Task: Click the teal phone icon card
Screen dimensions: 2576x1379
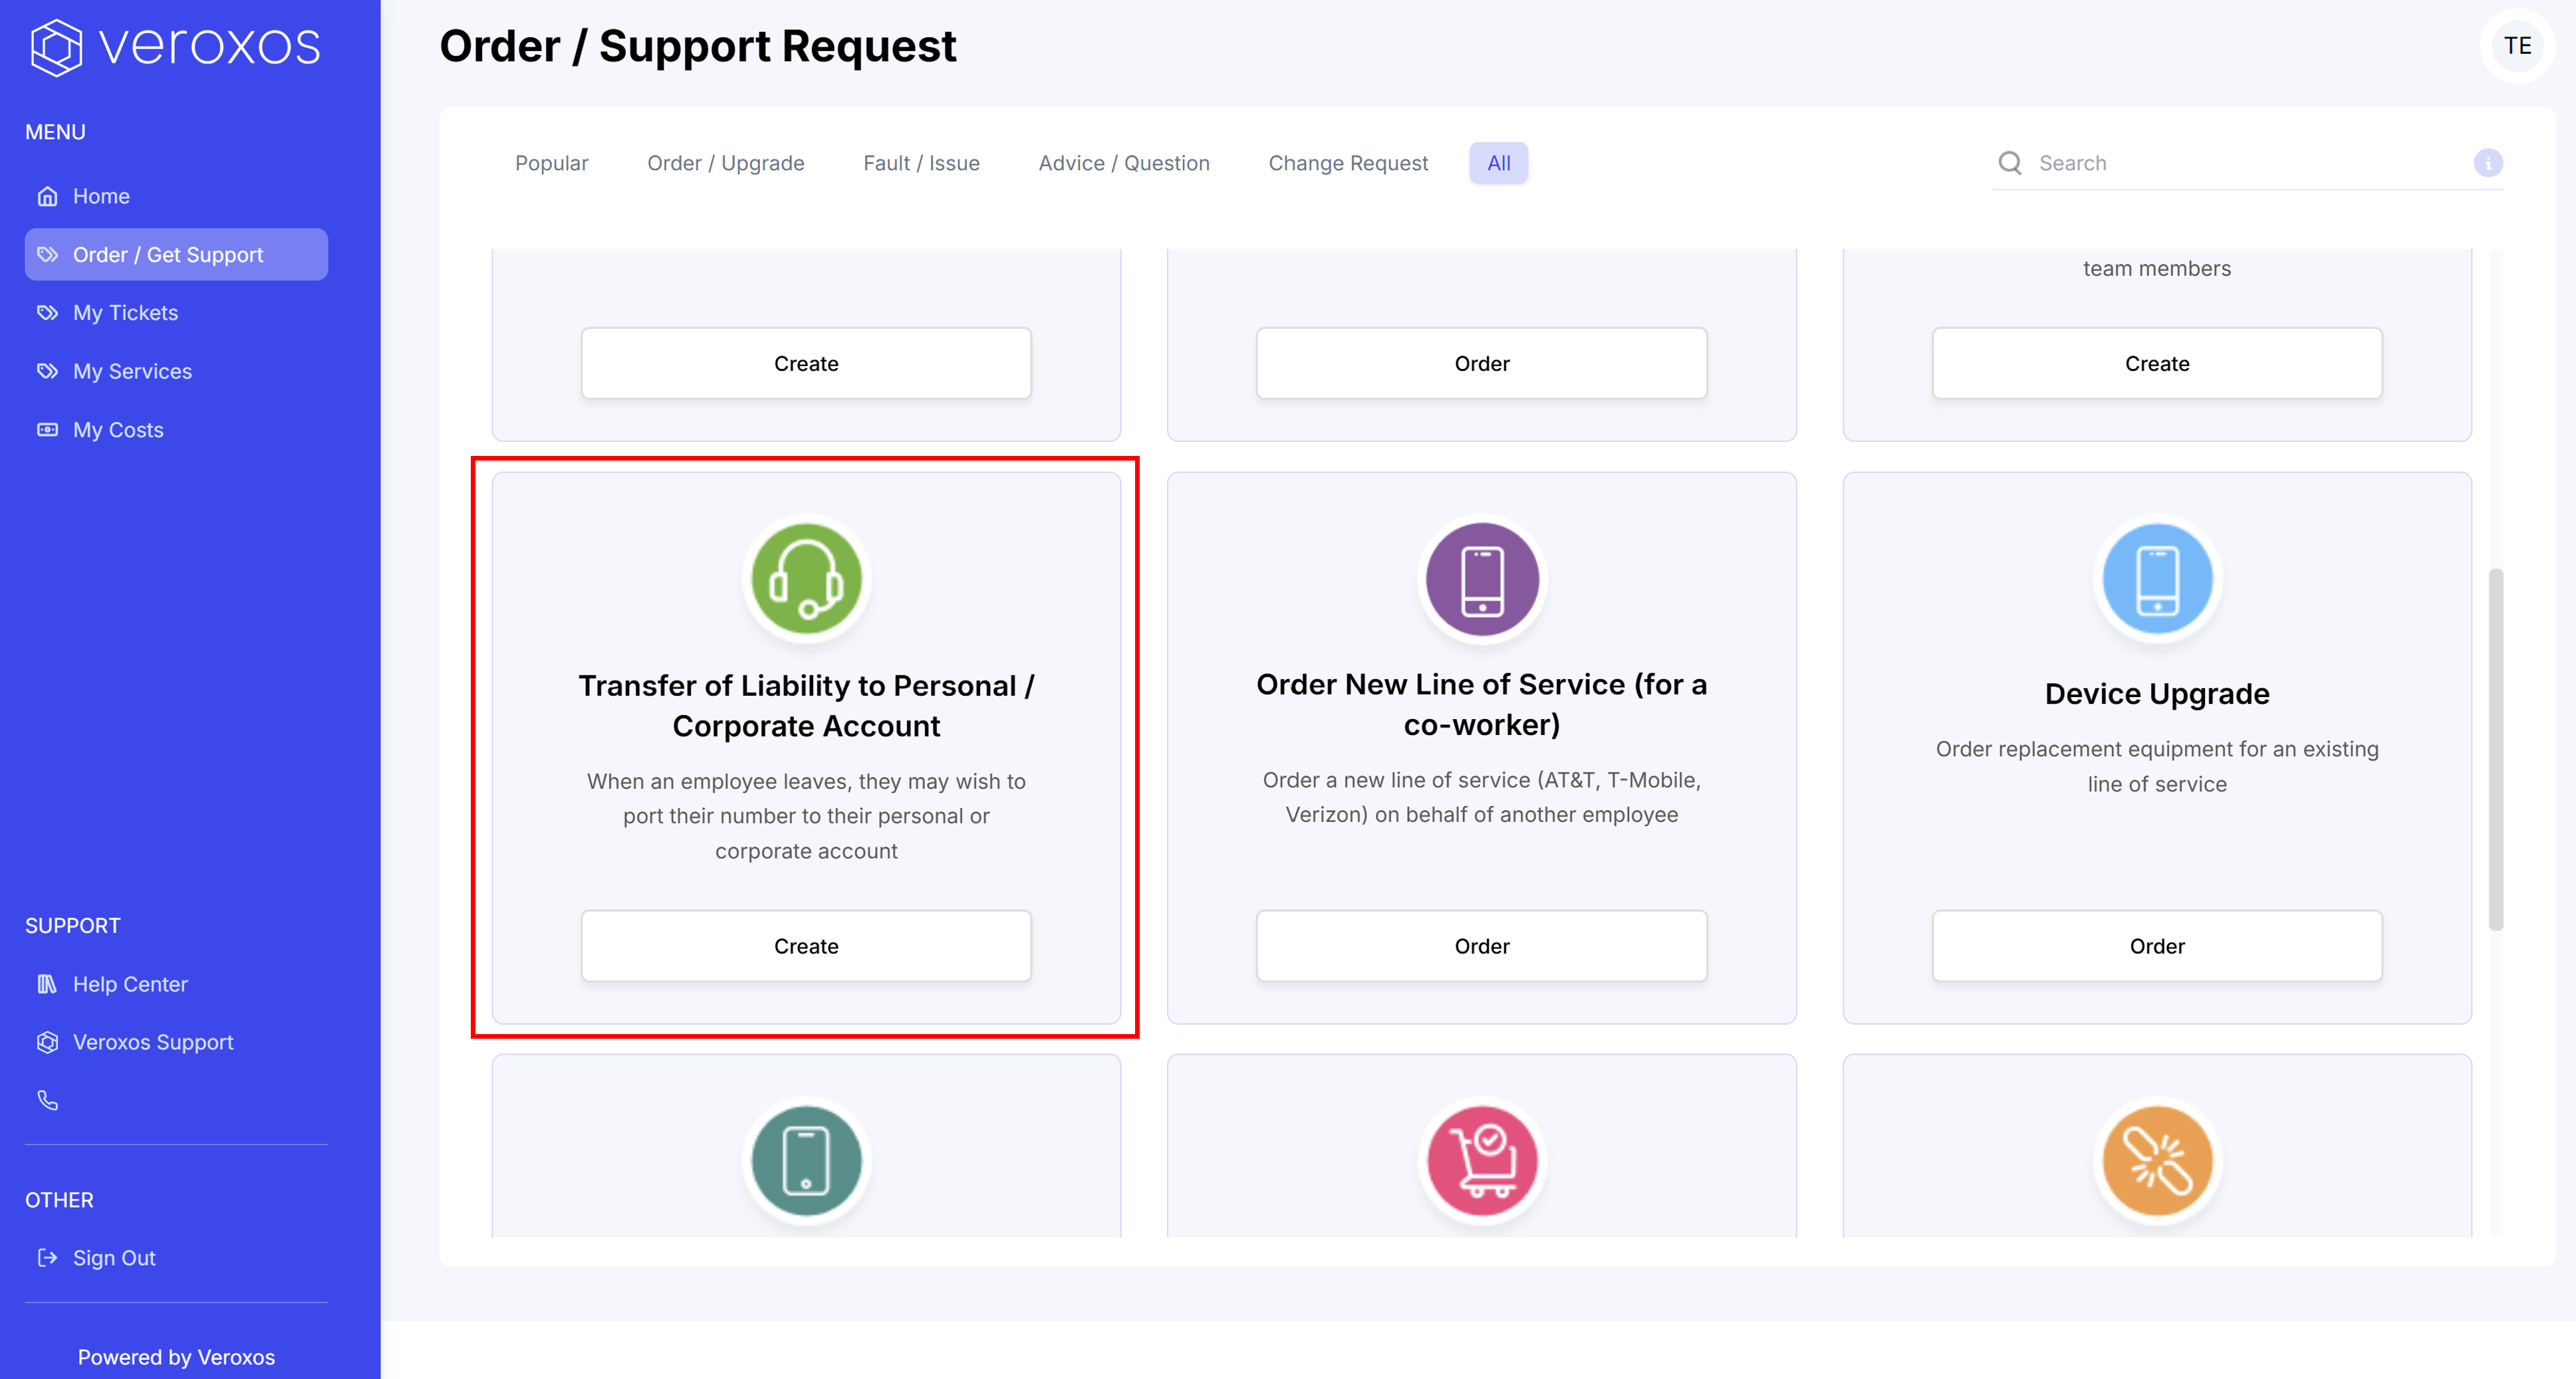Action: point(806,1161)
